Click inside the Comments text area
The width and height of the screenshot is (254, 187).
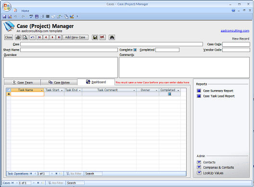tap(184, 67)
